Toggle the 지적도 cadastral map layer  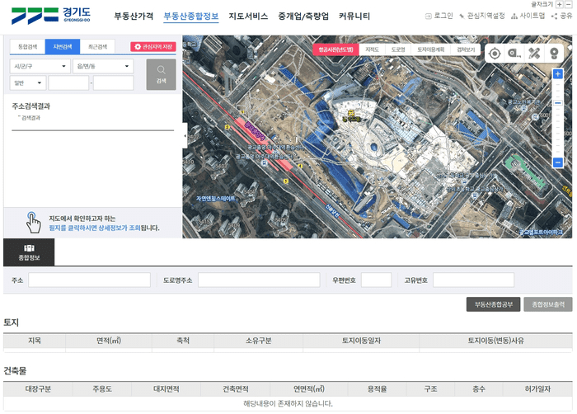(372, 49)
